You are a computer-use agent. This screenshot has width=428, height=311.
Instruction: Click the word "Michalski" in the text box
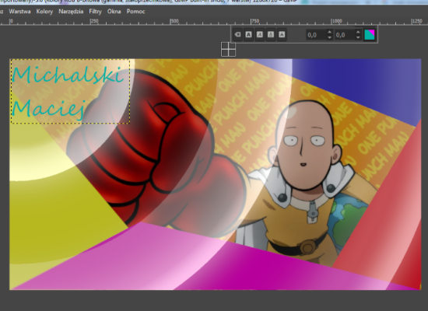pos(68,74)
